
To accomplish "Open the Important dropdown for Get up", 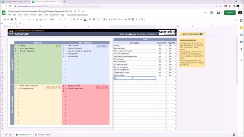I will tap(165, 46).
